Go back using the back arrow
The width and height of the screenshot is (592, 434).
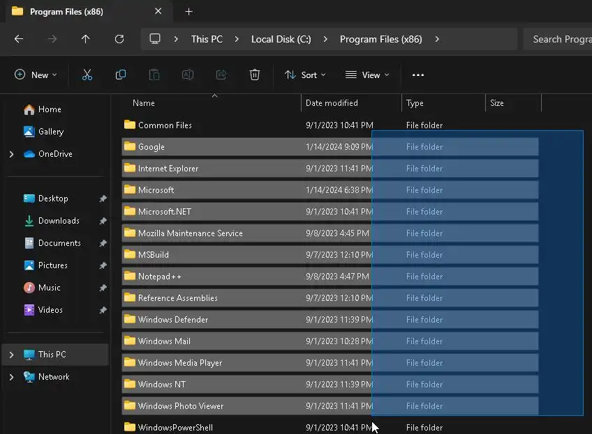(x=19, y=39)
